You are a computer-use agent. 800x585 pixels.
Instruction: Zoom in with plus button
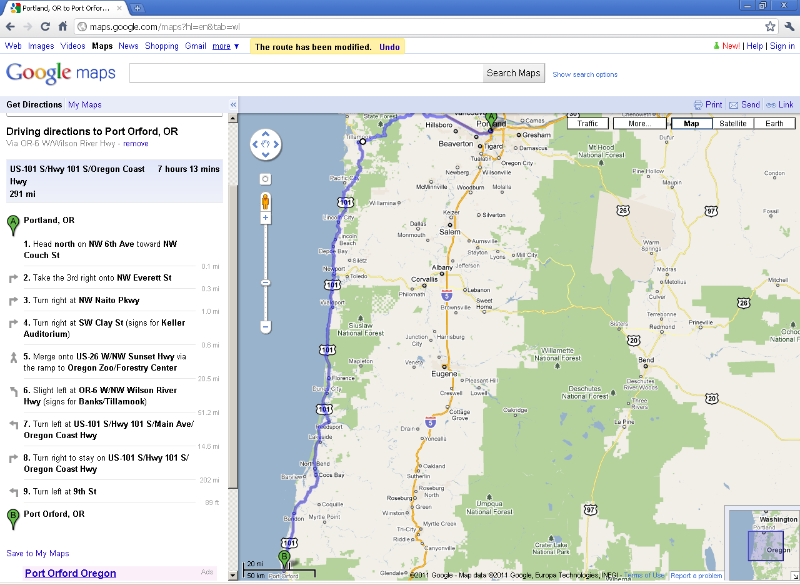coord(266,218)
